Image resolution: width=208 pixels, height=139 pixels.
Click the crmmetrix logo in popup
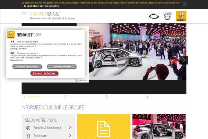(x=82, y=81)
